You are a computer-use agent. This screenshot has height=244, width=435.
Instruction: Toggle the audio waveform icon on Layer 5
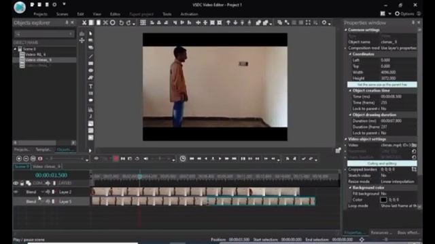[x=48, y=202]
